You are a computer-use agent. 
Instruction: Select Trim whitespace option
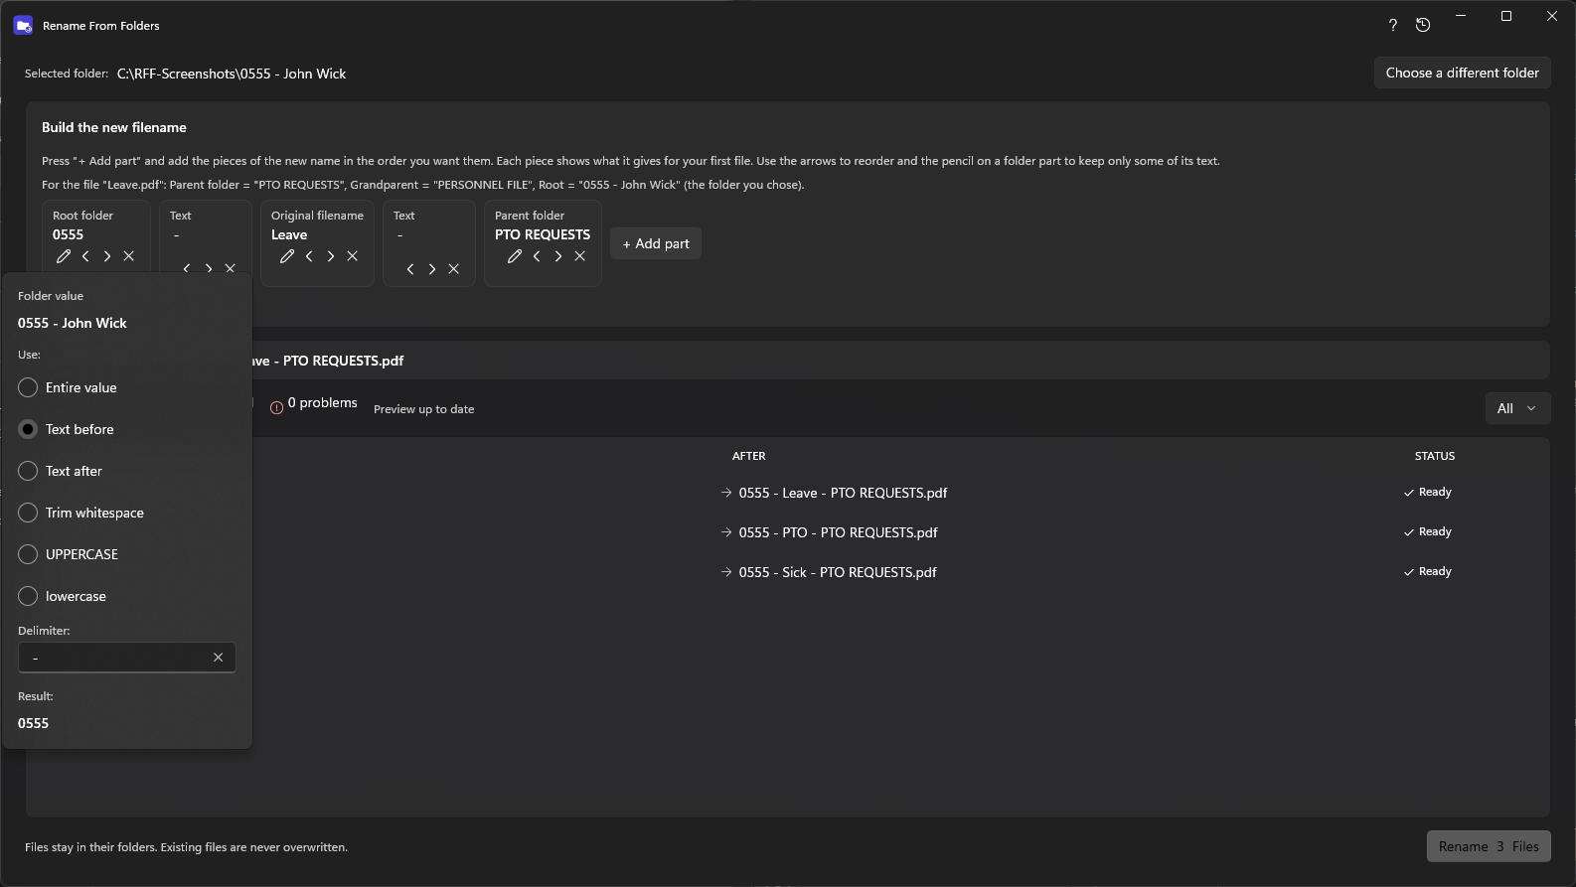point(81,513)
